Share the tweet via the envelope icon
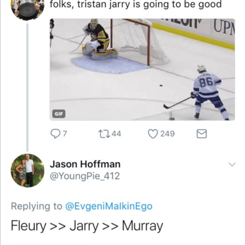245x245 pixels. (x=202, y=134)
